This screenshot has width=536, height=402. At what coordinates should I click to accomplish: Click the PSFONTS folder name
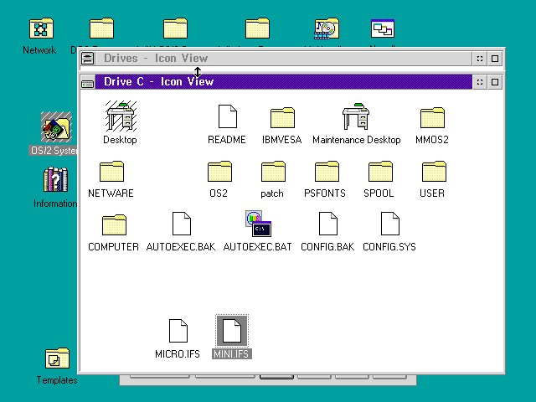tap(325, 193)
